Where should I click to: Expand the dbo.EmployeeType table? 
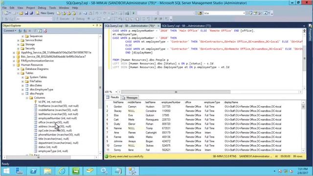22,89
